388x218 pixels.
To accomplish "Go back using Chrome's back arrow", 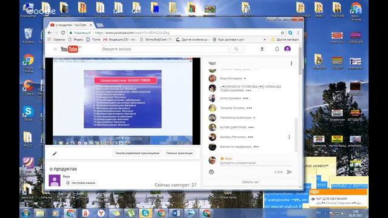I will (50, 33).
